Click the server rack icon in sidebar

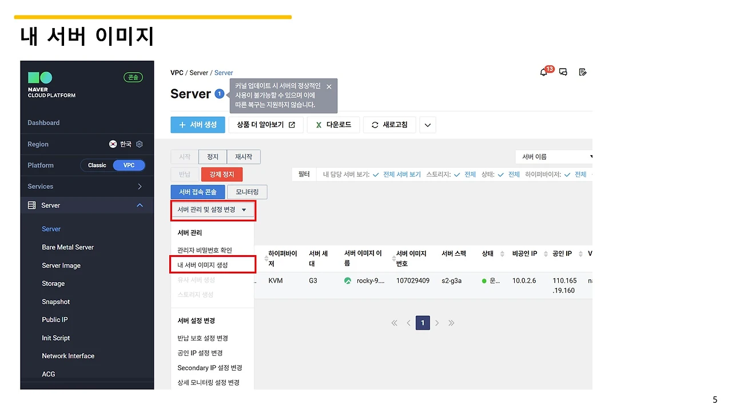tap(32, 205)
